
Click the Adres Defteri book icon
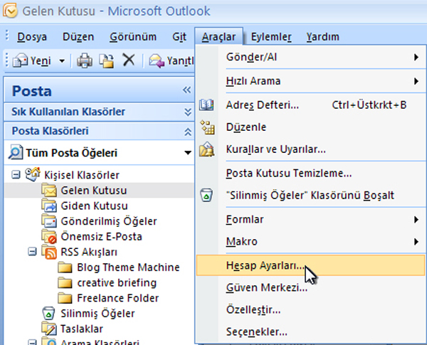click(x=206, y=105)
